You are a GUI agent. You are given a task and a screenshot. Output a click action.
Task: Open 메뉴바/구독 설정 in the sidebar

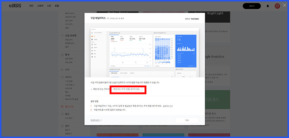[x=72, y=99]
